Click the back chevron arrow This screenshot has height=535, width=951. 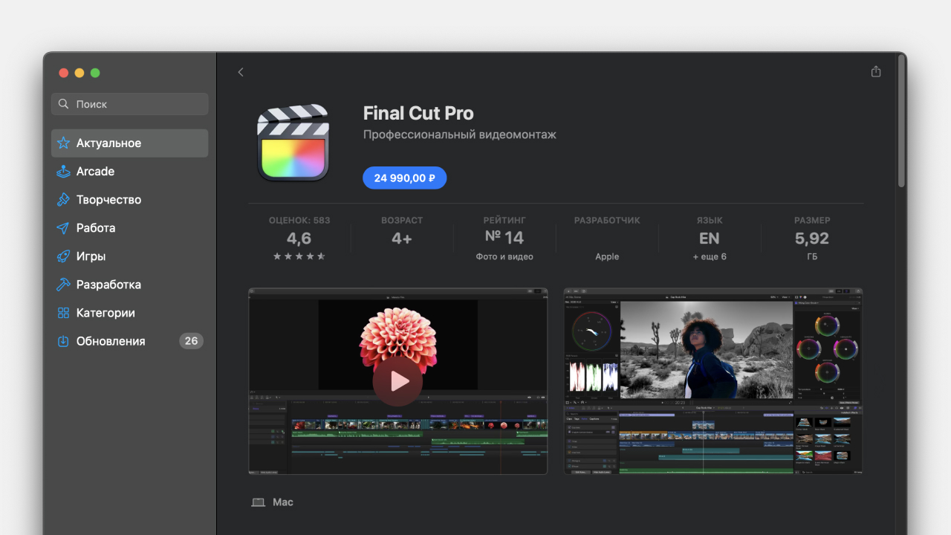pos(241,72)
